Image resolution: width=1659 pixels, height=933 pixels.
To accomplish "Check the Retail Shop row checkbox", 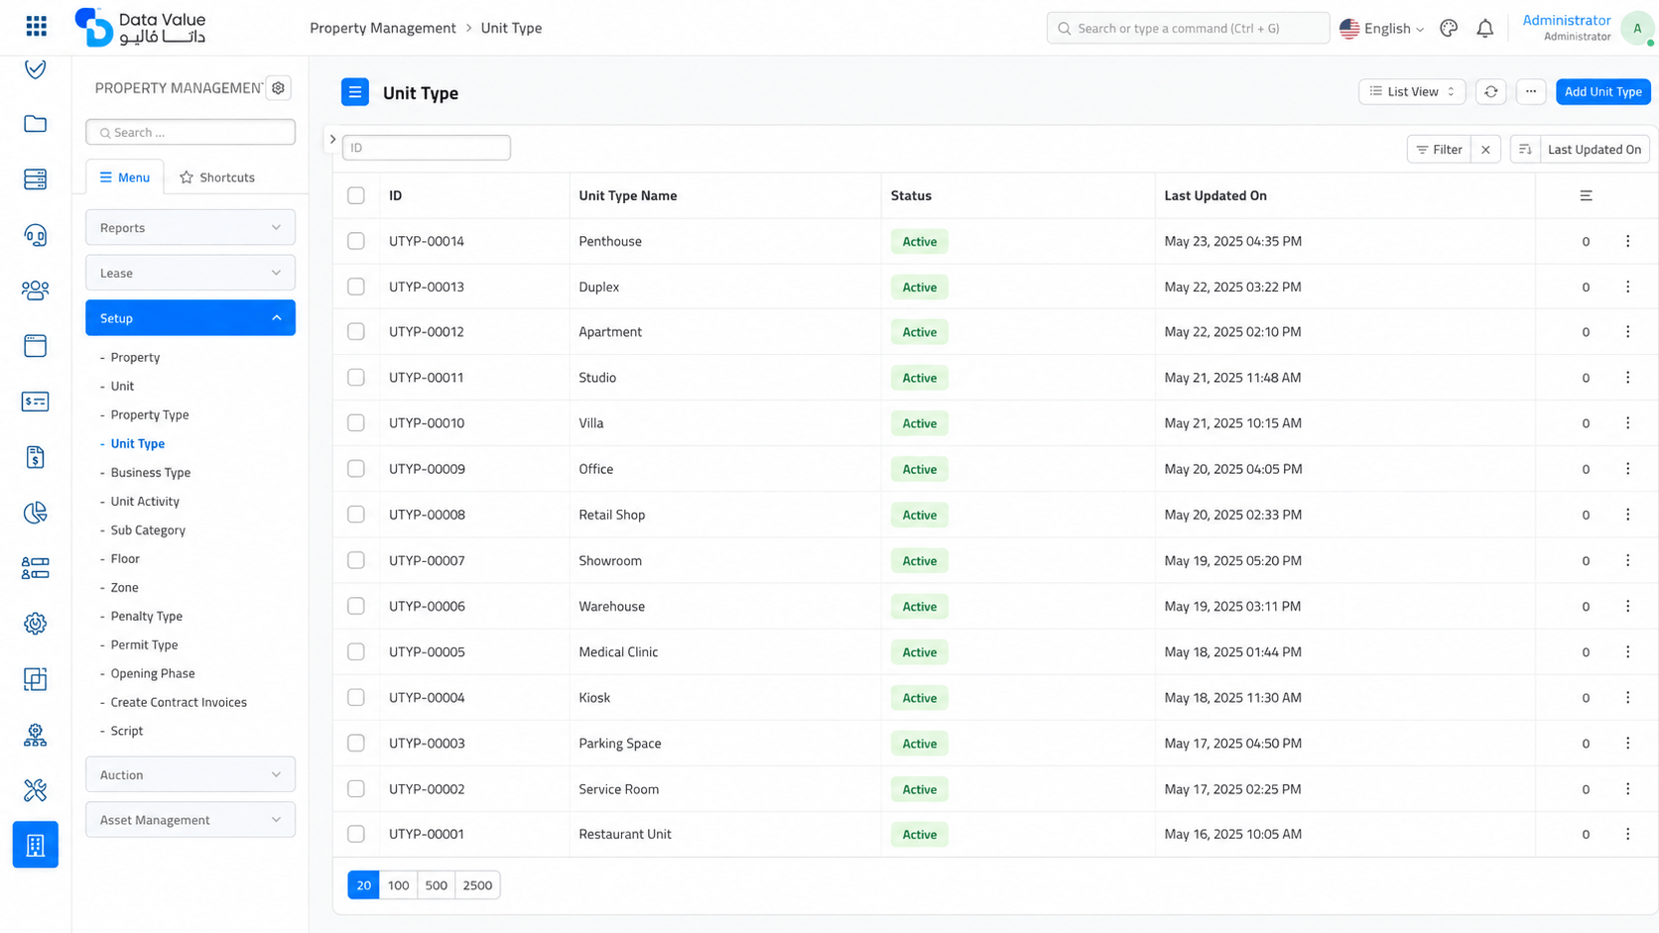I will 356,515.
